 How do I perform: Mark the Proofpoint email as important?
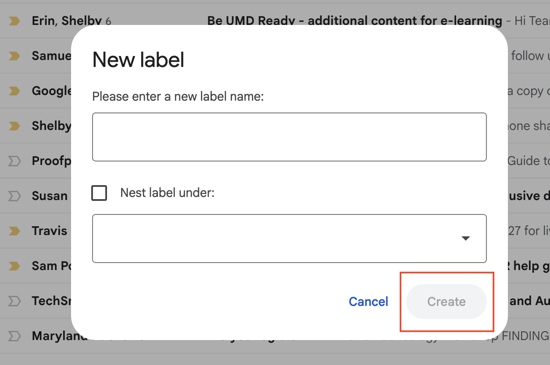click(x=14, y=161)
